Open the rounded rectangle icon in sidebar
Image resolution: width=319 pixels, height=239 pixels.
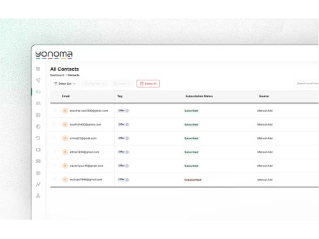[38, 150]
